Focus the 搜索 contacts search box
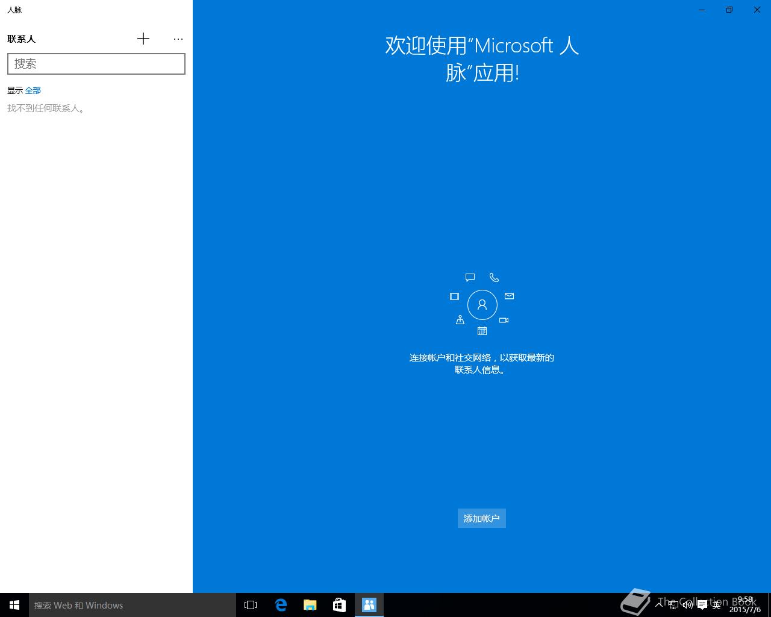771x617 pixels. coord(96,64)
